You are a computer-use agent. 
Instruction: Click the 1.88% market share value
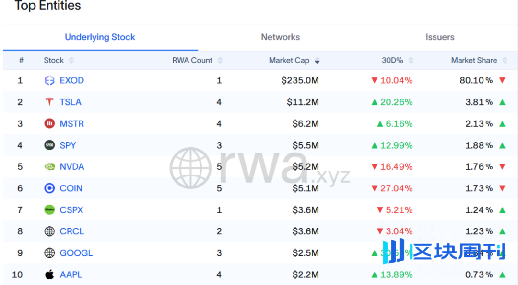[479, 145]
